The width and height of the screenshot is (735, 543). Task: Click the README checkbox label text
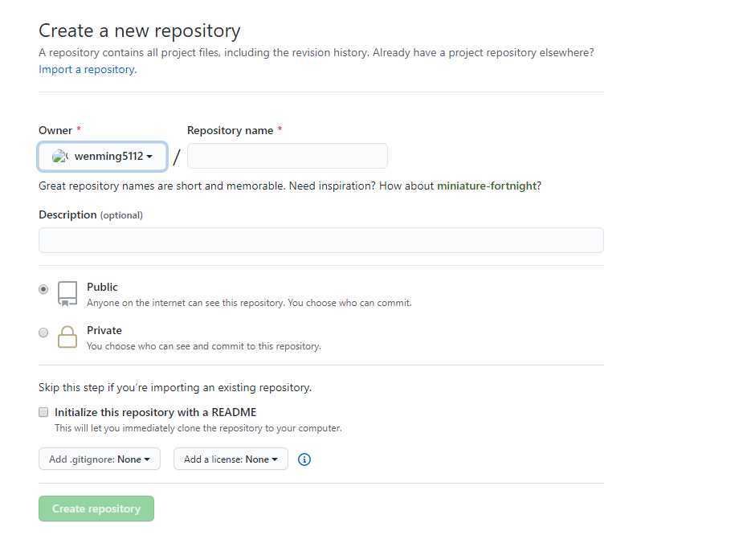[156, 412]
